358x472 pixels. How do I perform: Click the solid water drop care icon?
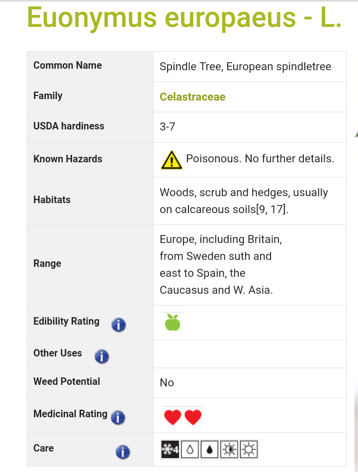209,450
